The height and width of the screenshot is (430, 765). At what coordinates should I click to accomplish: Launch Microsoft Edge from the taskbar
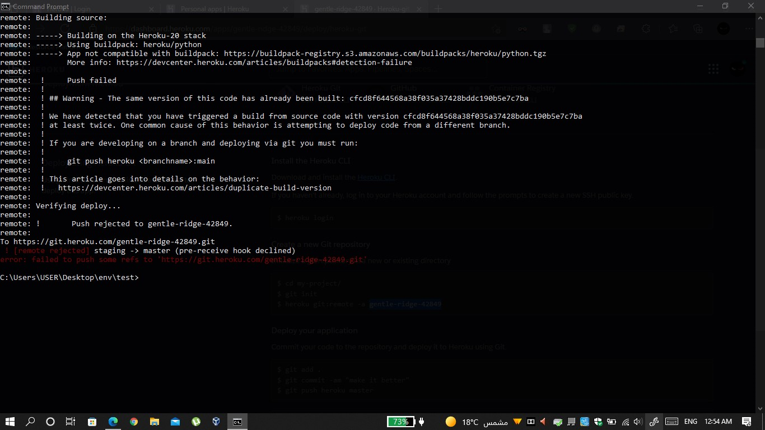[113, 422]
